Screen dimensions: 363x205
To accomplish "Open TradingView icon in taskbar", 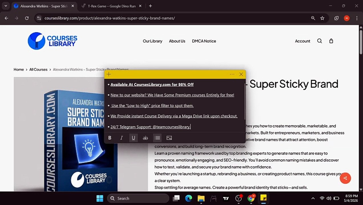I will 226,198.
